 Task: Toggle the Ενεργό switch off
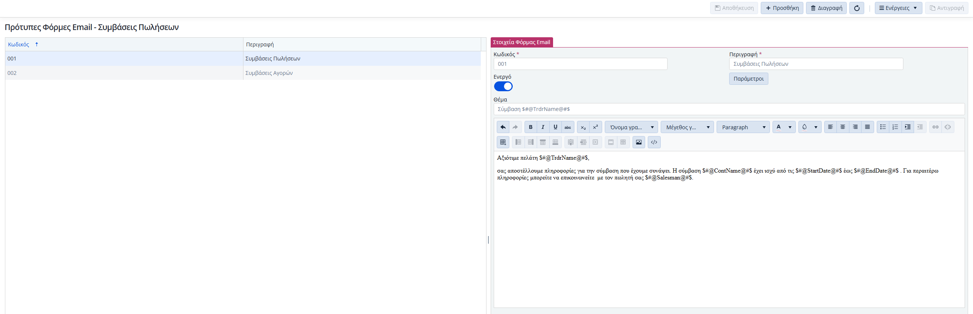(503, 86)
